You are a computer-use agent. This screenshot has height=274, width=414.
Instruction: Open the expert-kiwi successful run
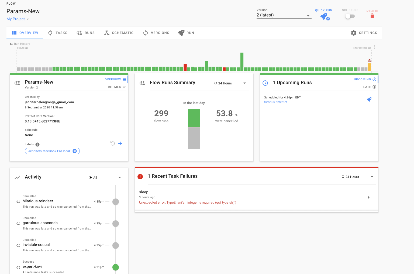(32, 266)
